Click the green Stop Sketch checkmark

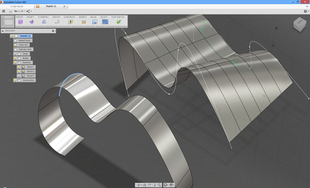click(x=119, y=22)
